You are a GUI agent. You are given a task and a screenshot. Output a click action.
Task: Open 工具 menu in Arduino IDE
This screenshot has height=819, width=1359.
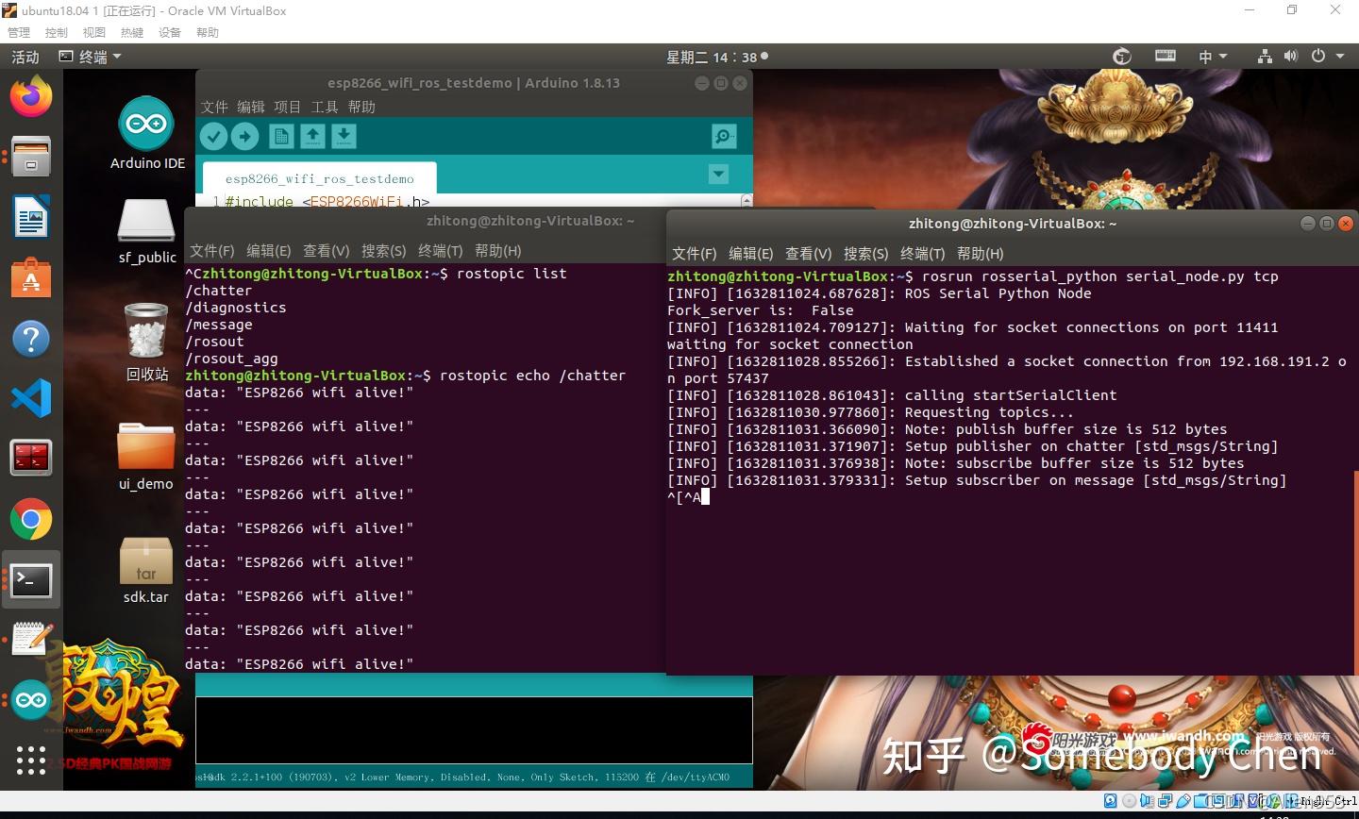click(325, 107)
